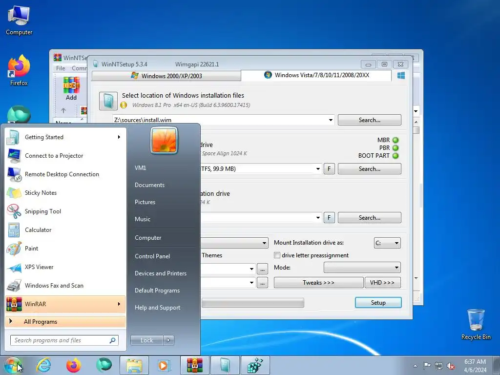The height and width of the screenshot is (375, 500).
Task: Launch Calculator from Start menu
Action: pos(65,229)
